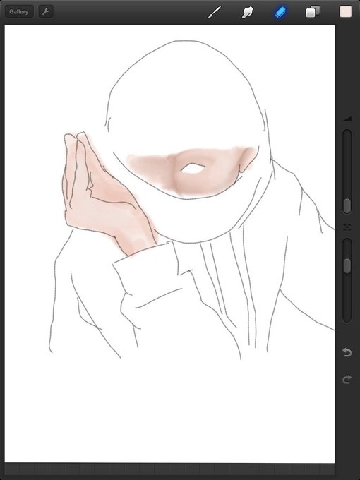Undo the last stroke
The image size is (360, 480).
pyautogui.click(x=347, y=352)
